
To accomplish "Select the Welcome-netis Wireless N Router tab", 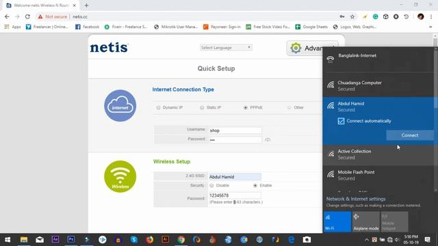I will [41, 5].
